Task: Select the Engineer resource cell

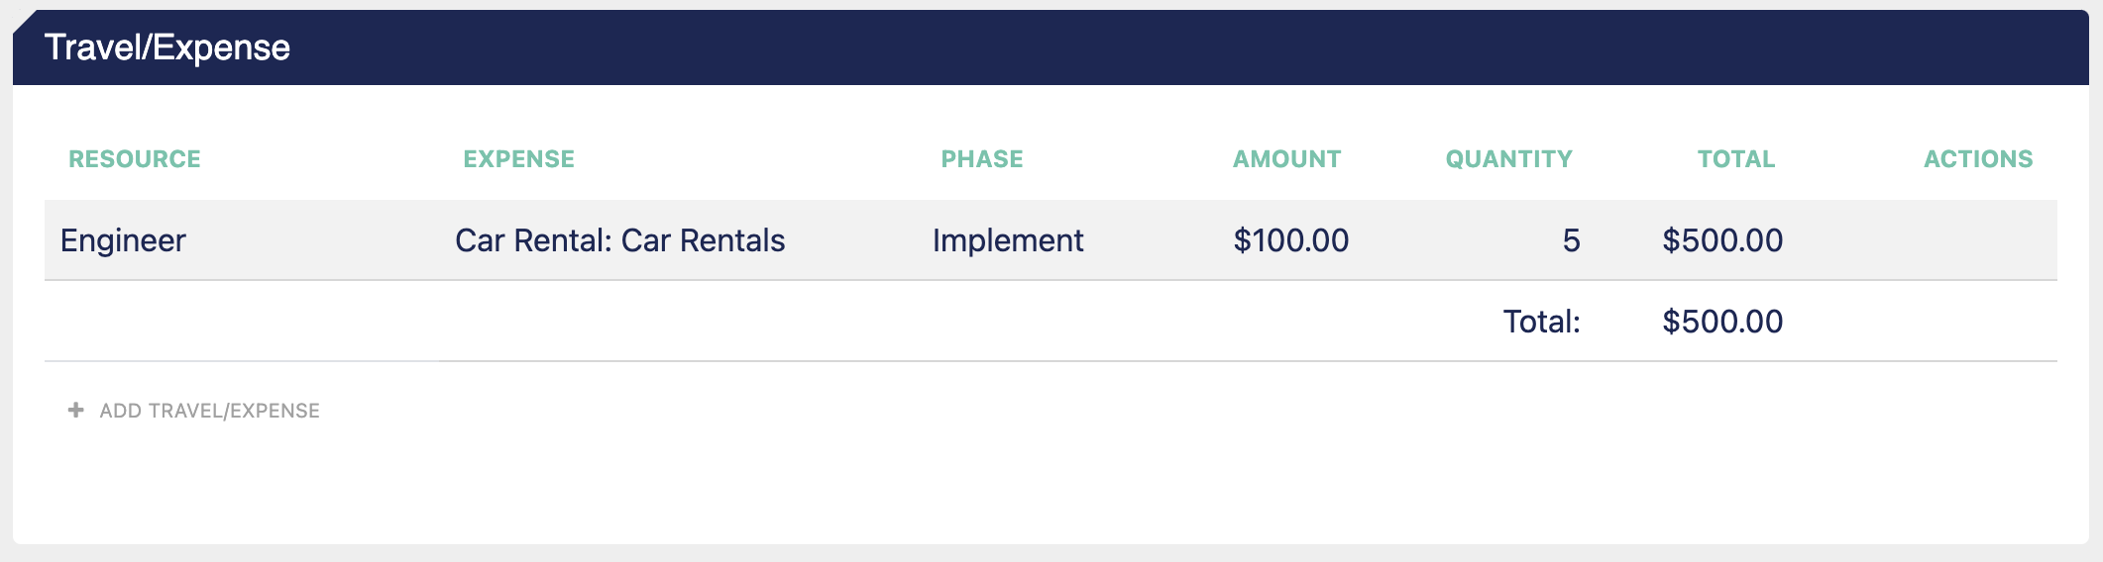Action: tap(123, 240)
